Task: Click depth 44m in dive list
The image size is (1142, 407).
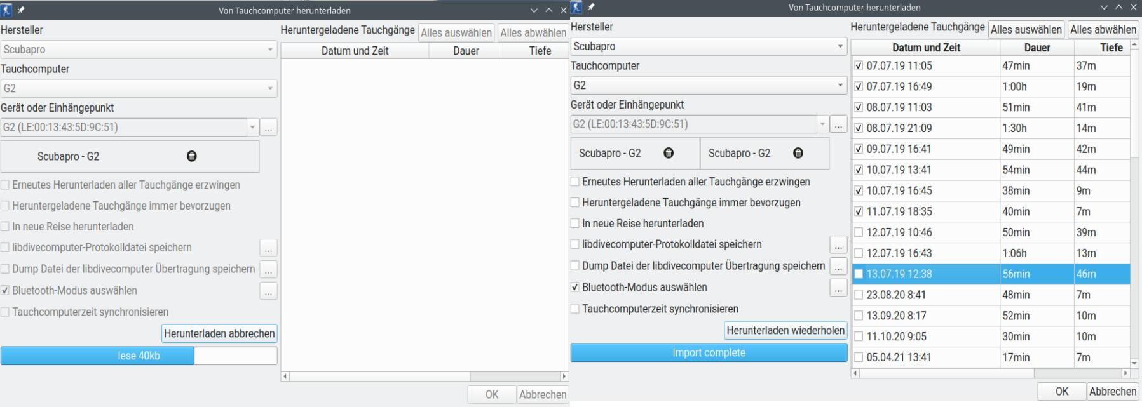Action: point(1086,170)
